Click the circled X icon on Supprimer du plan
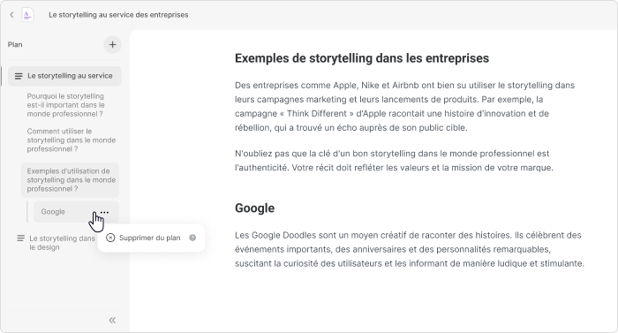The height and width of the screenshot is (333, 618). 110,238
